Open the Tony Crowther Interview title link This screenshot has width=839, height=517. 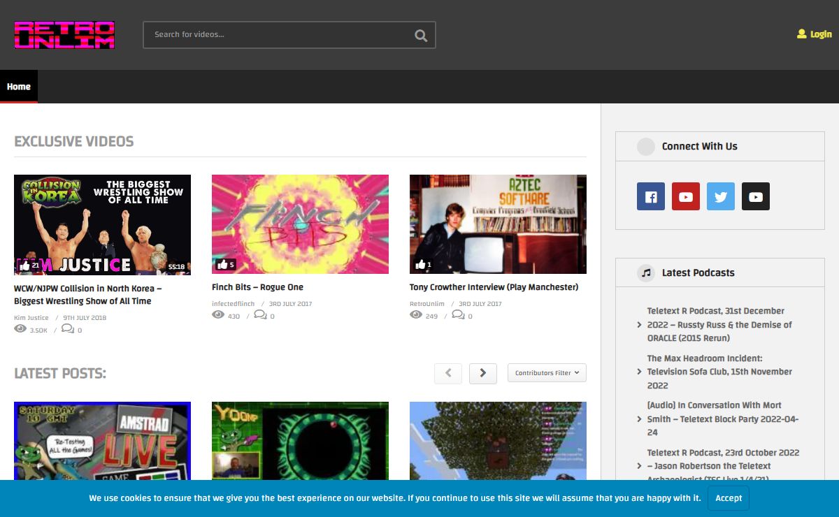click(494, 287)
